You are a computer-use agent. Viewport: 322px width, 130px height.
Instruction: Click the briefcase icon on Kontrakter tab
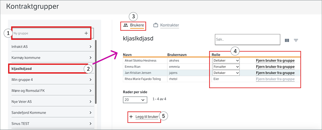156,25
